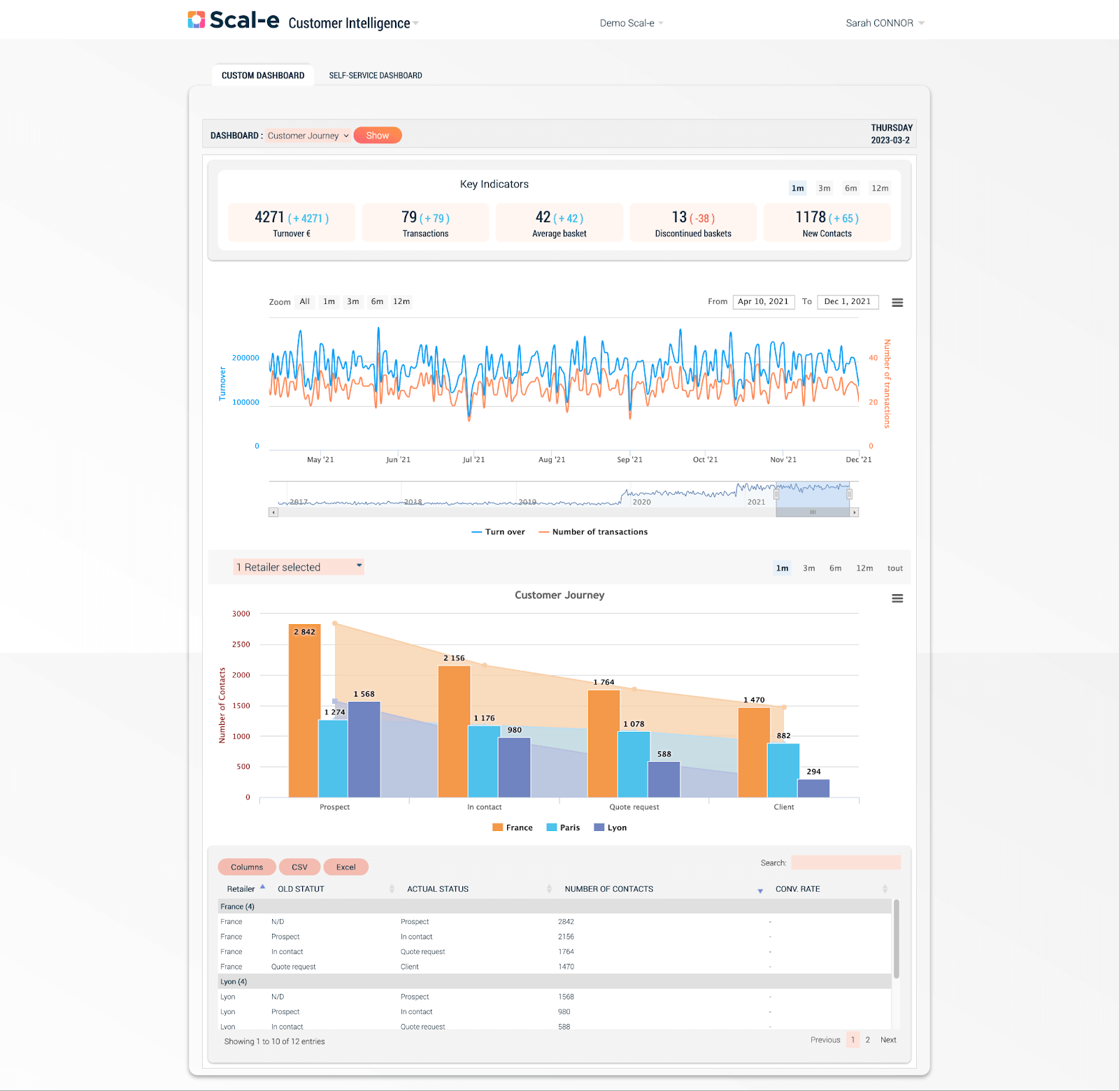Viewport: 1119px width, 1091px height.
Task: Click navigator left range handle
Action: [776, 494]
